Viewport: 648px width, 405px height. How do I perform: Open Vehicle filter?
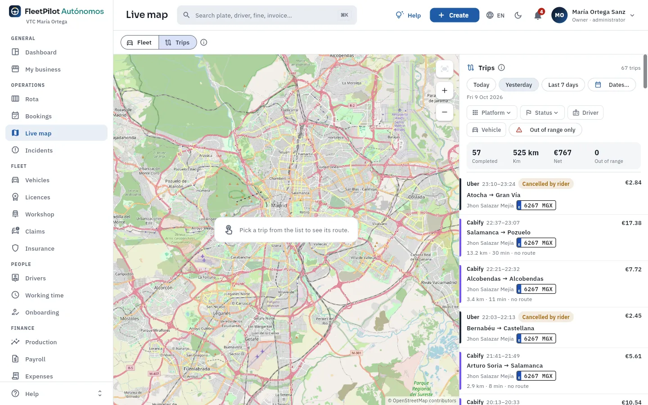[486, 130]
